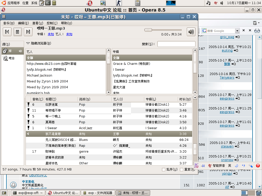Launch the Counter-Strike game icon

[x=119, y=3]
